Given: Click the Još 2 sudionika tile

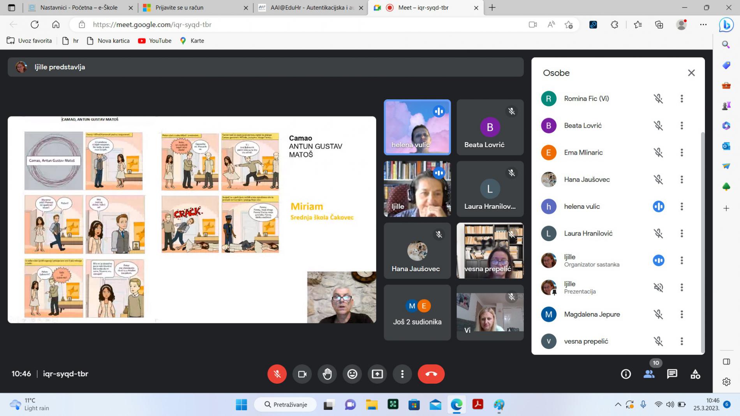Looking at the screenshot, I should click(x=417, y=312).
